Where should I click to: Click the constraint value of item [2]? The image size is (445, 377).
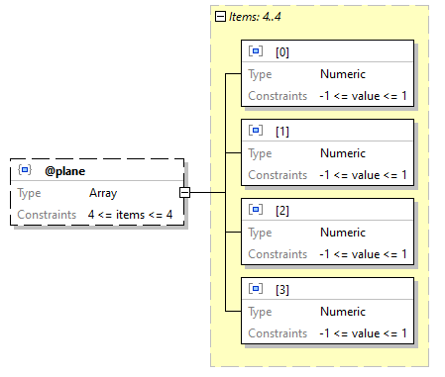(x=363, y=254)
